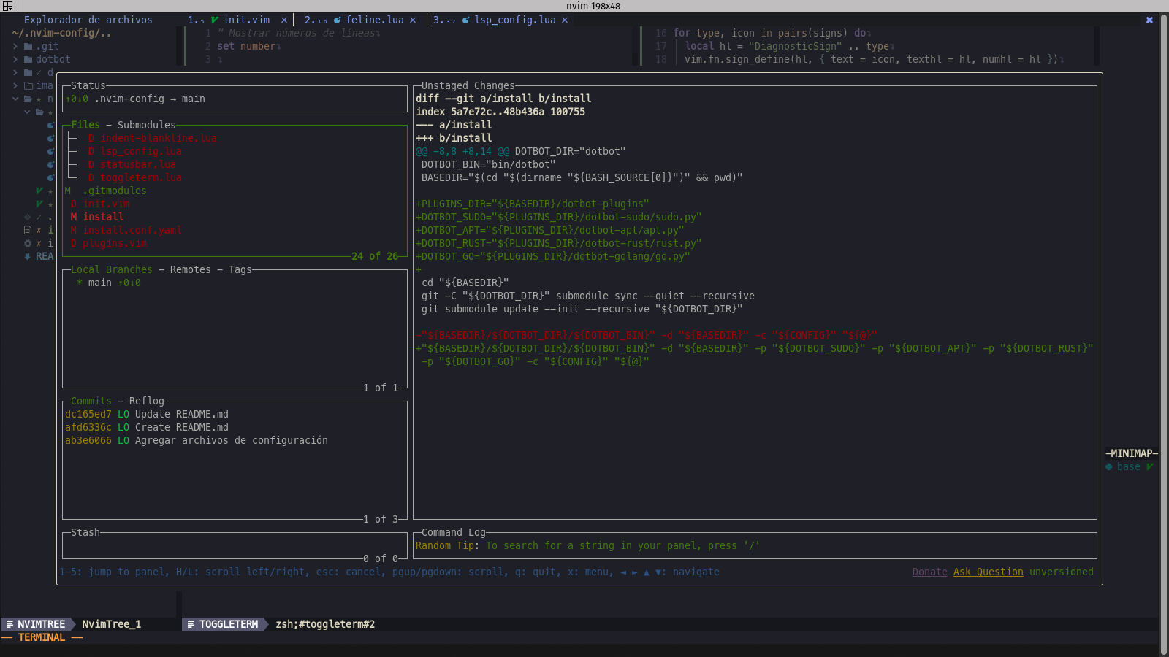Select deleted file indent-blankline.lua
The image size is (1169, 657).
(234, 138)
